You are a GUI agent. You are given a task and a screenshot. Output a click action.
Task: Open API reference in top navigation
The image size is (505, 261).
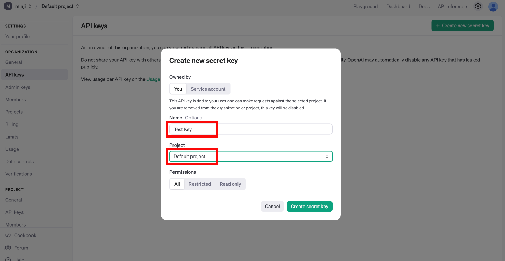point(452,7)
